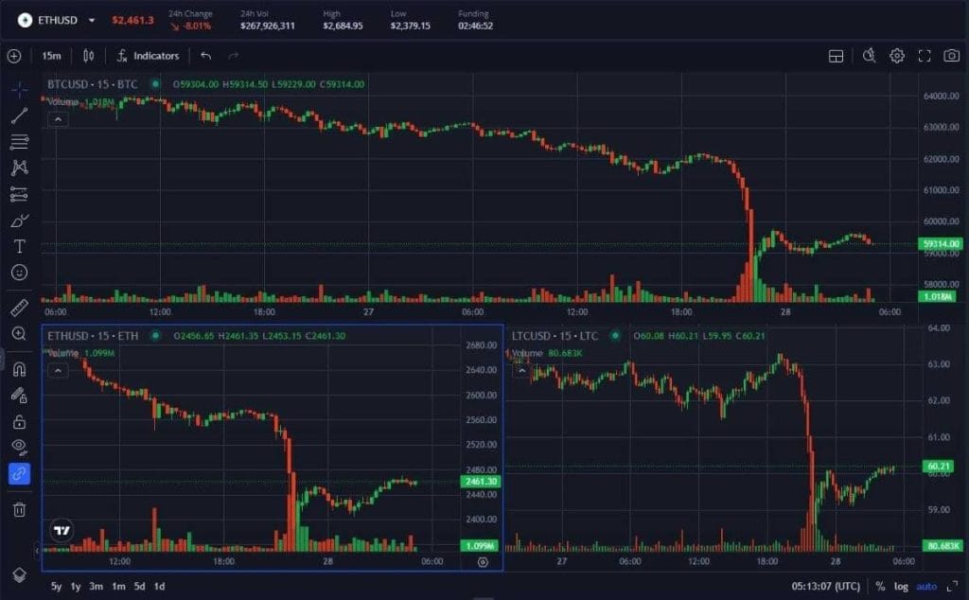Screen dimensions: 969x600
Task: Take a chart snapshot with the camera icon
Action: (951, 57)
